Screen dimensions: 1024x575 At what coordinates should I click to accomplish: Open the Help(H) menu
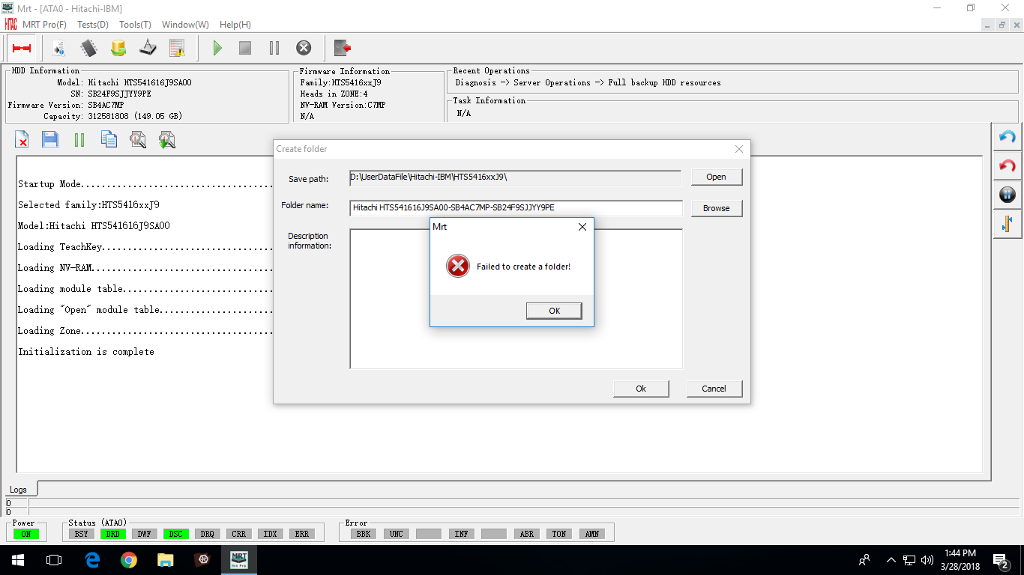click(235, 25)
